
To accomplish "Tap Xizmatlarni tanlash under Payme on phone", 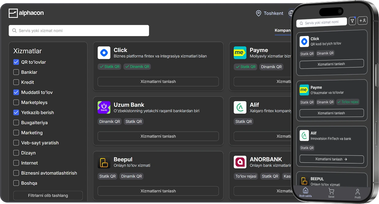I will [331, 113].
